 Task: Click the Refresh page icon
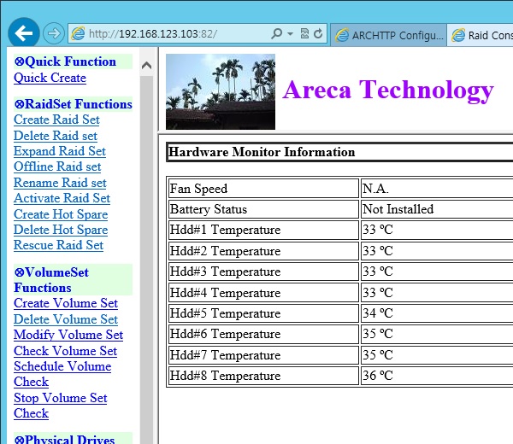click(318, 33)
